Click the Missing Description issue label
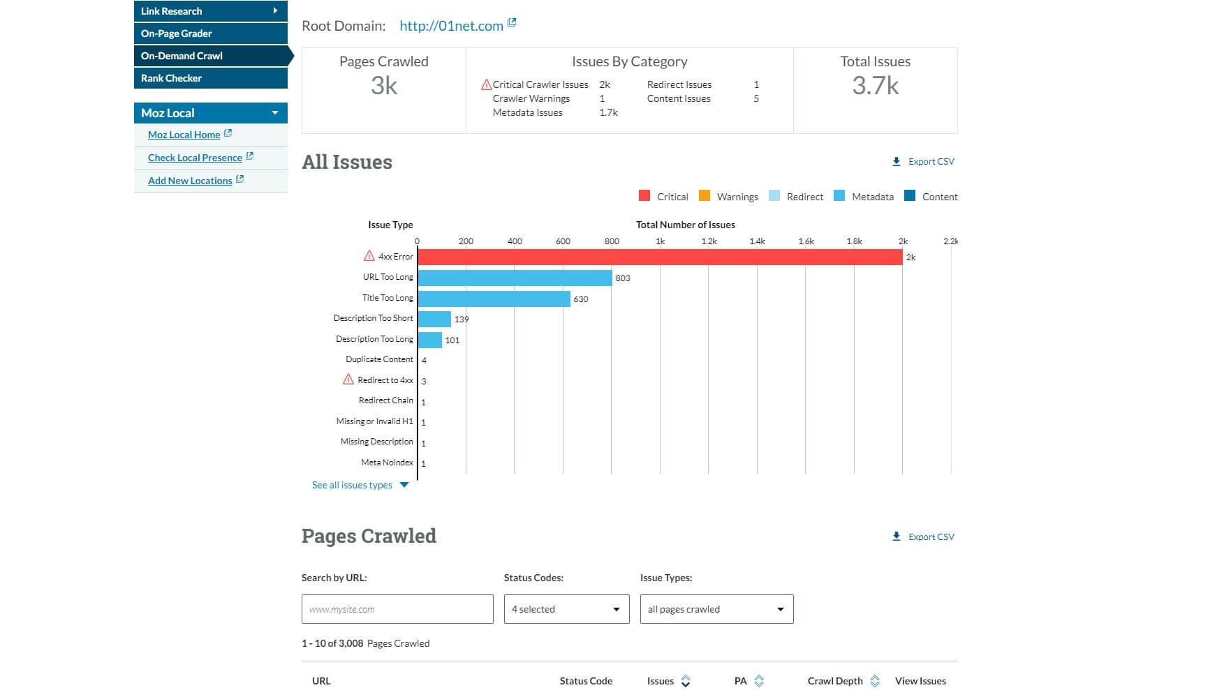 click(377, 442)
